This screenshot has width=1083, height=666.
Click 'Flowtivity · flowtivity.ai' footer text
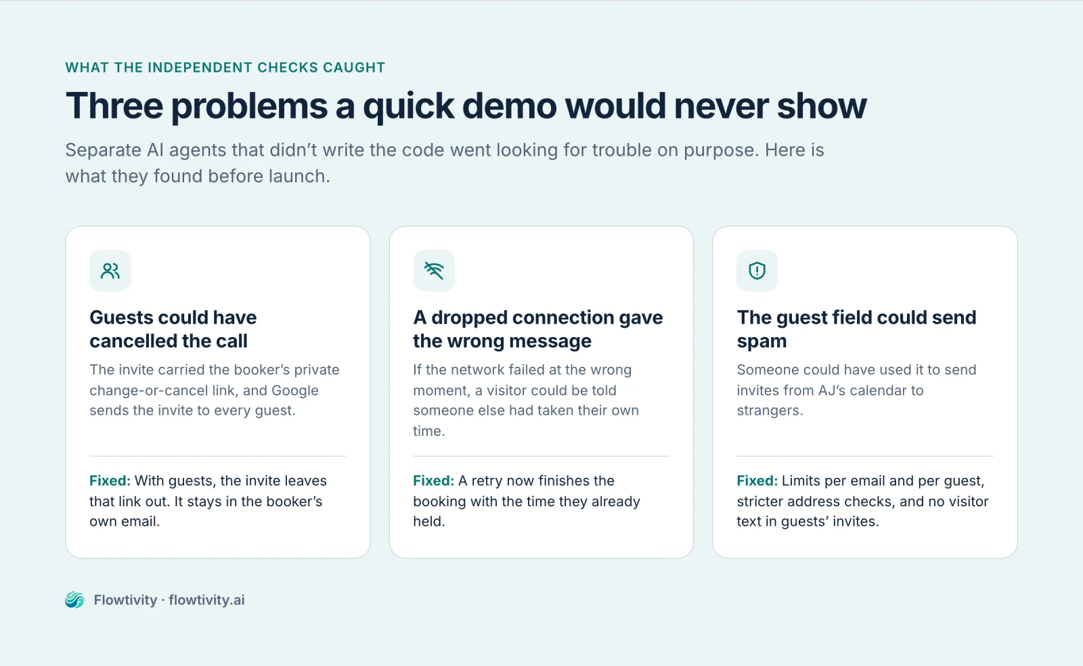tap(169, 600)
